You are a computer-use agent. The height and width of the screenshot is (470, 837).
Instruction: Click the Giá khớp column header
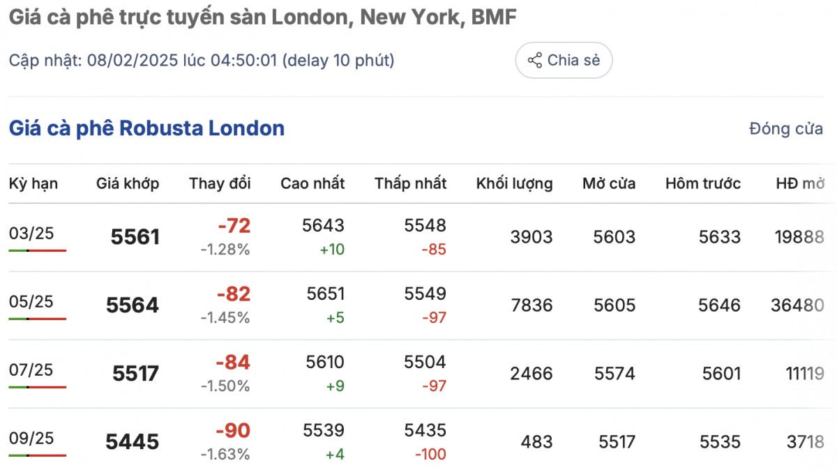[128, 184]
